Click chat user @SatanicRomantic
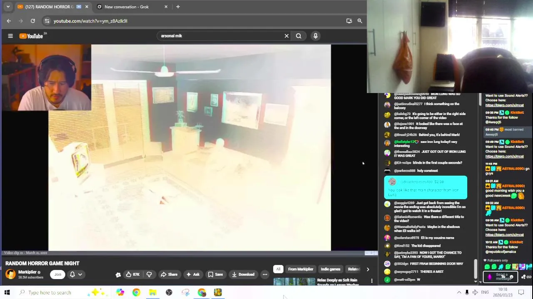 click(408, 217)
